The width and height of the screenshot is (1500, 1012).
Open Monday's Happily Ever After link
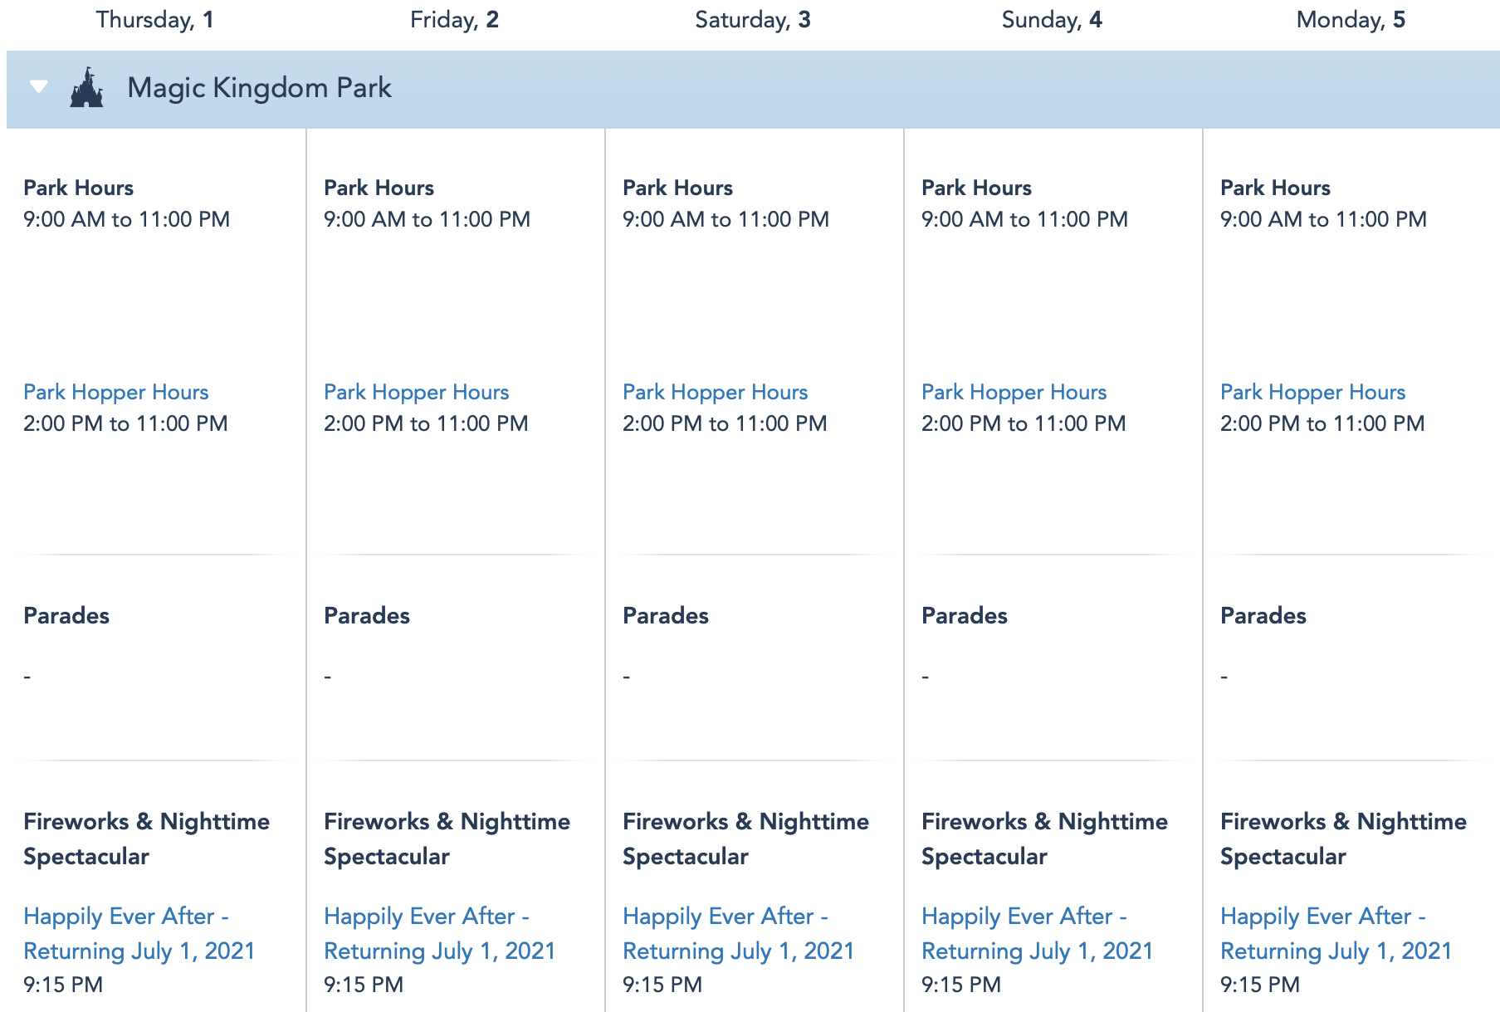pos(1336,933)
